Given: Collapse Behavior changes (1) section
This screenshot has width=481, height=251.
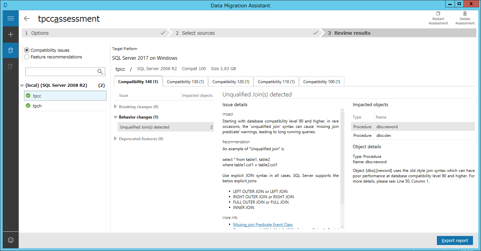Looking at the screenshot, I should (116, 117).
